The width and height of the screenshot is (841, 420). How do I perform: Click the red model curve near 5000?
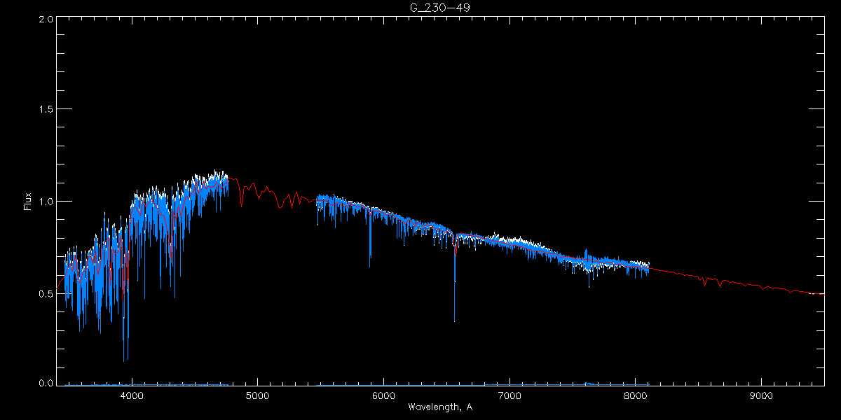[x=258, y=190]
